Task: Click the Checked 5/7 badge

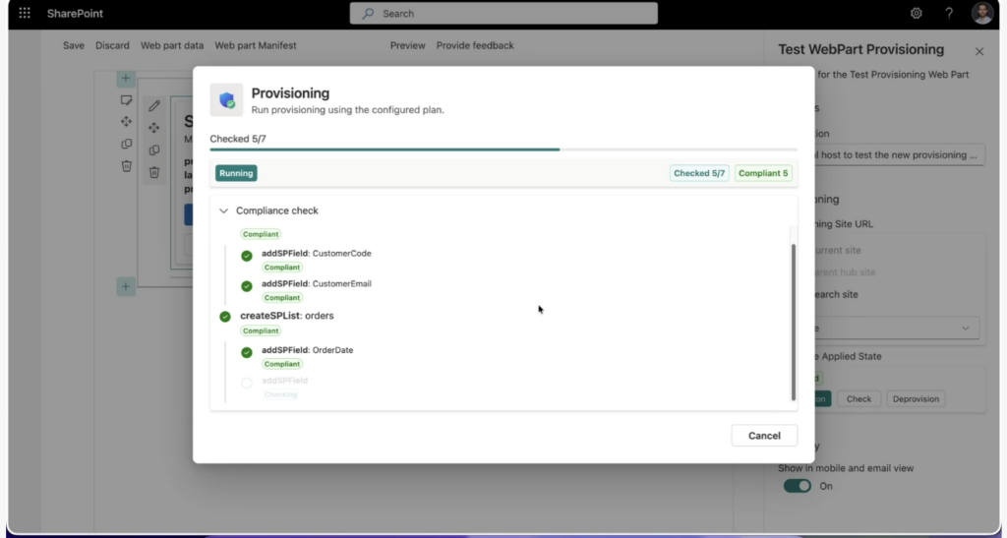Action: pyautogui.click(x=699, y=173)
